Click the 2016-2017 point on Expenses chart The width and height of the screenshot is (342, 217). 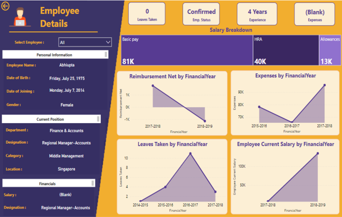pyautogui.click(x=292, y=122)
